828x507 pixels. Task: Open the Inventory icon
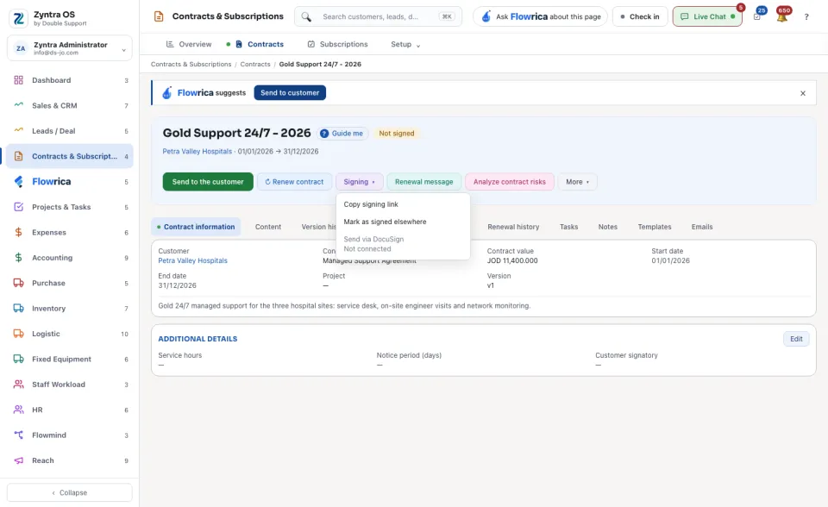18,309
